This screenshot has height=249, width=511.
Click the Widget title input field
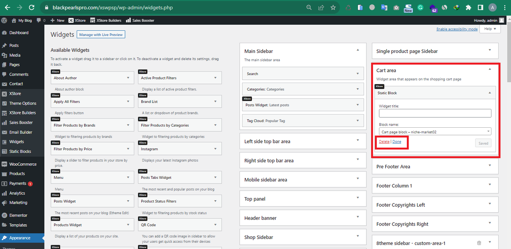pos(435,113)
